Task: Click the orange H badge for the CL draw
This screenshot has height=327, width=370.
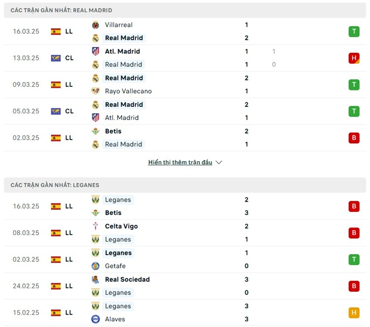Action: [x=354, y=58]
